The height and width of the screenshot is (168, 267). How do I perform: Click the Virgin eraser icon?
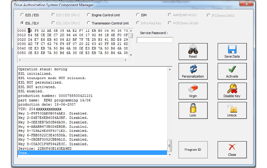(193, 89)
